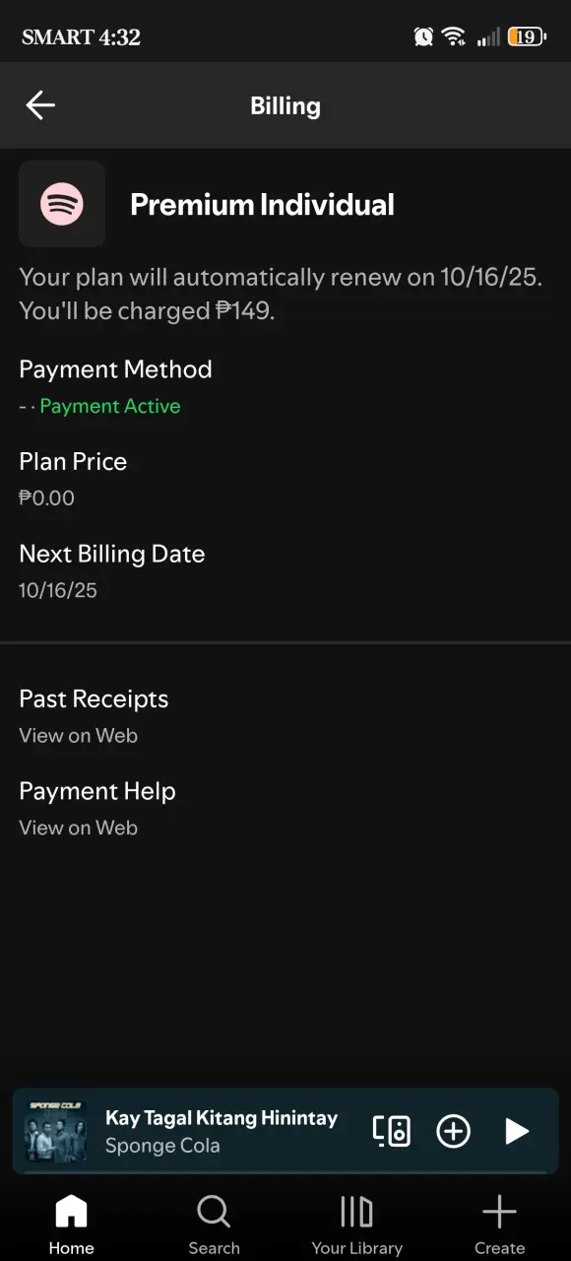Screen dimensions: 571x1261
Task: Tap the battery indicator in status bar
Action: click(527, 37)
